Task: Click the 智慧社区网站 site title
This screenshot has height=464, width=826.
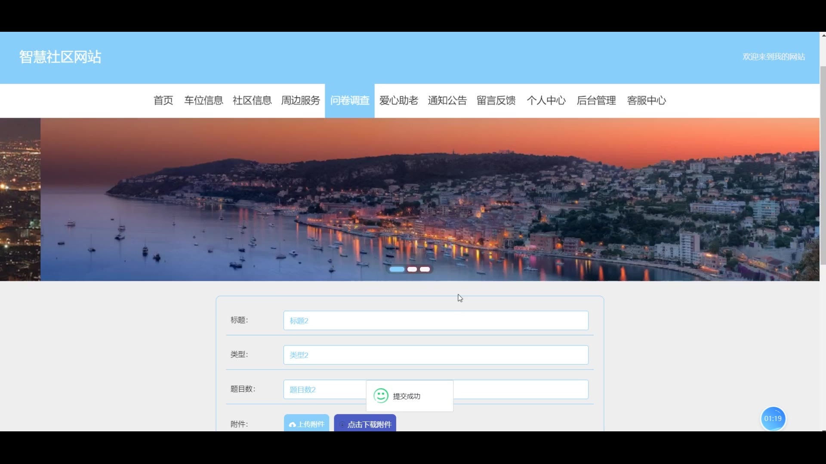Action: tap(60, 57)
